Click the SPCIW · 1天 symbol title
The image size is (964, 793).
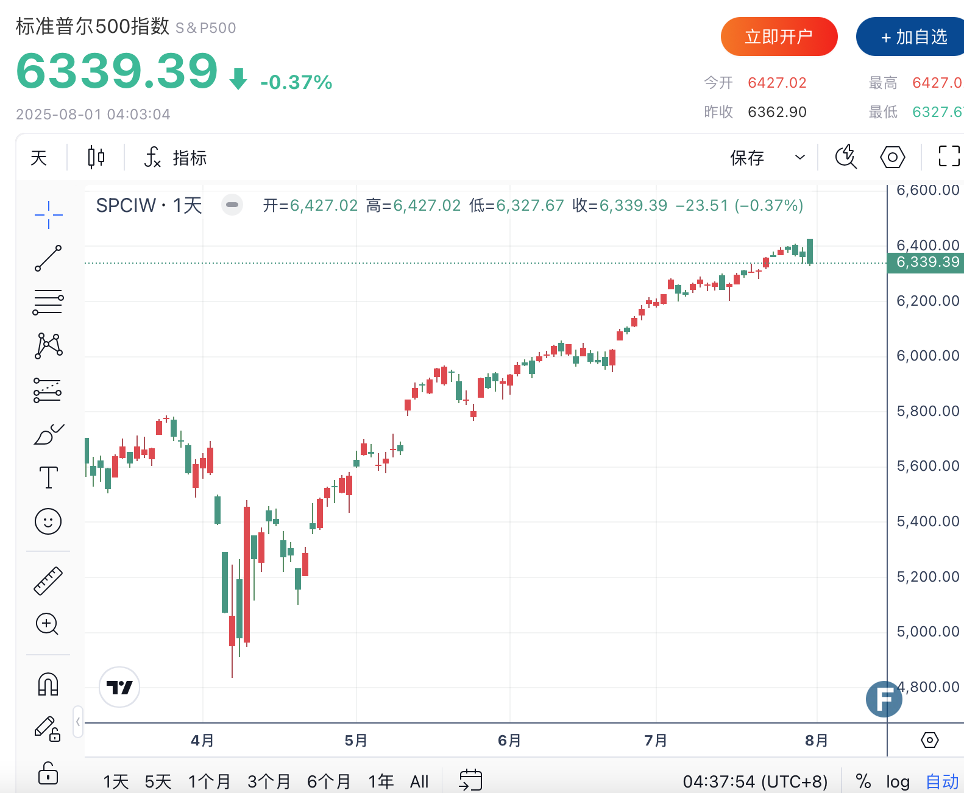click(149, 205)
